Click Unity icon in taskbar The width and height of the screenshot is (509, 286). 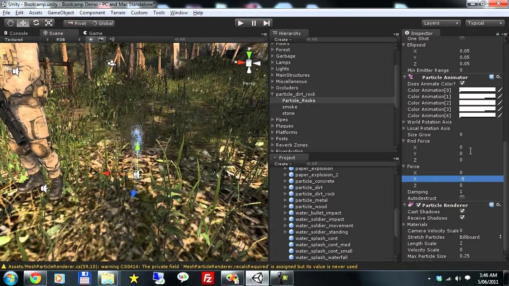(257, 278)
